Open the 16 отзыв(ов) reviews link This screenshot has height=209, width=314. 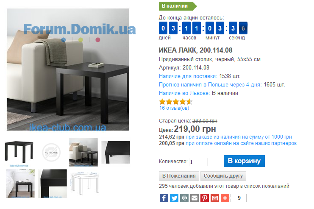[174, 108]
